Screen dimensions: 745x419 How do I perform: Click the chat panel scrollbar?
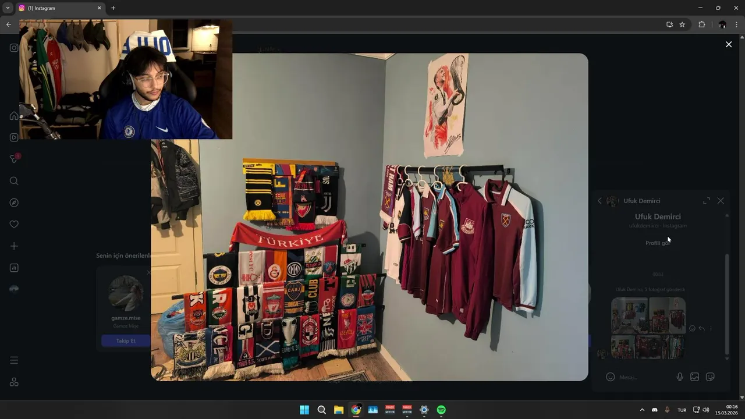726,303
